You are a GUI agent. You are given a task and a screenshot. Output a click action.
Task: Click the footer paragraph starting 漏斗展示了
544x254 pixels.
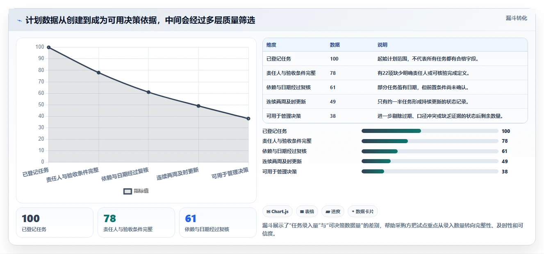(x=393, y=229)
